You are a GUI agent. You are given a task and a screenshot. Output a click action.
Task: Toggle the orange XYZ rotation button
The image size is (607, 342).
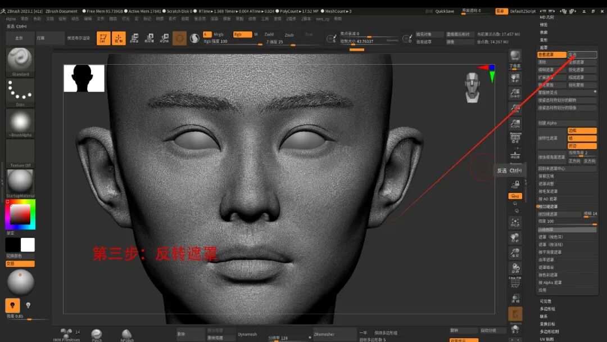coord(515,196)
